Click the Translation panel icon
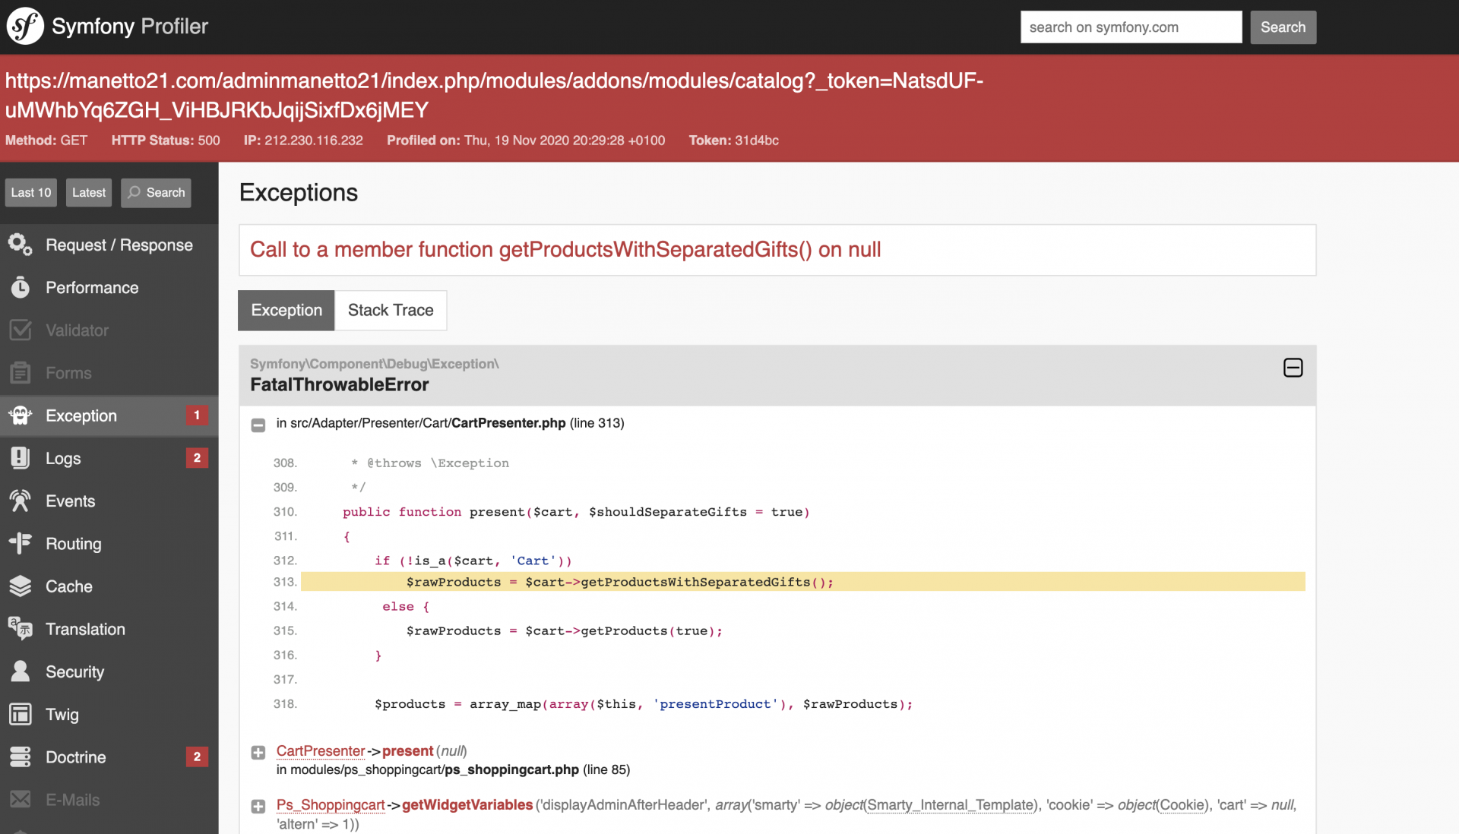 tap(20, 628)
